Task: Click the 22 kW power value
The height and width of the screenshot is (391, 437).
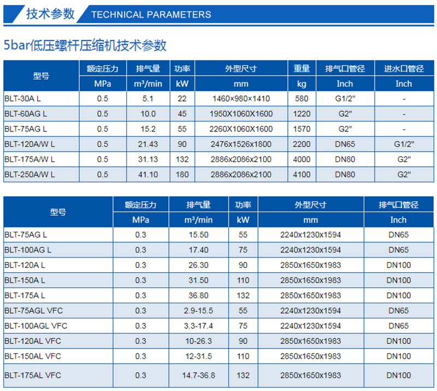Action: 182,99
